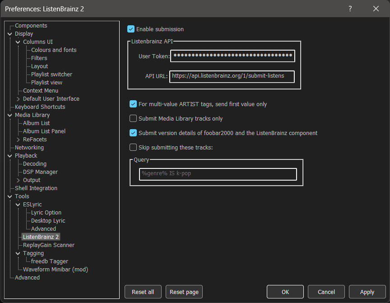Select Colours and fonts page

[54, 50]
